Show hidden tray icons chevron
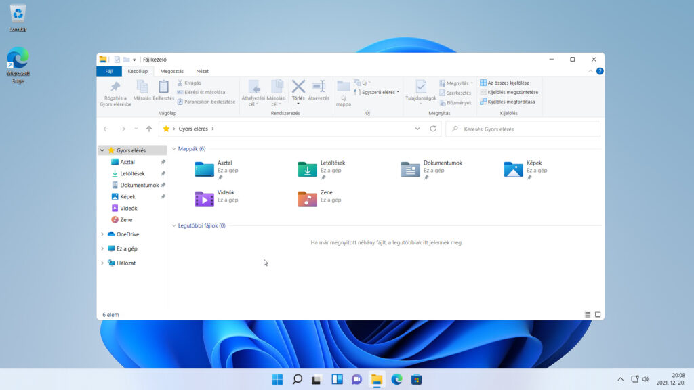The height and width of the screenshot is (390, 694). click(620, 379)
